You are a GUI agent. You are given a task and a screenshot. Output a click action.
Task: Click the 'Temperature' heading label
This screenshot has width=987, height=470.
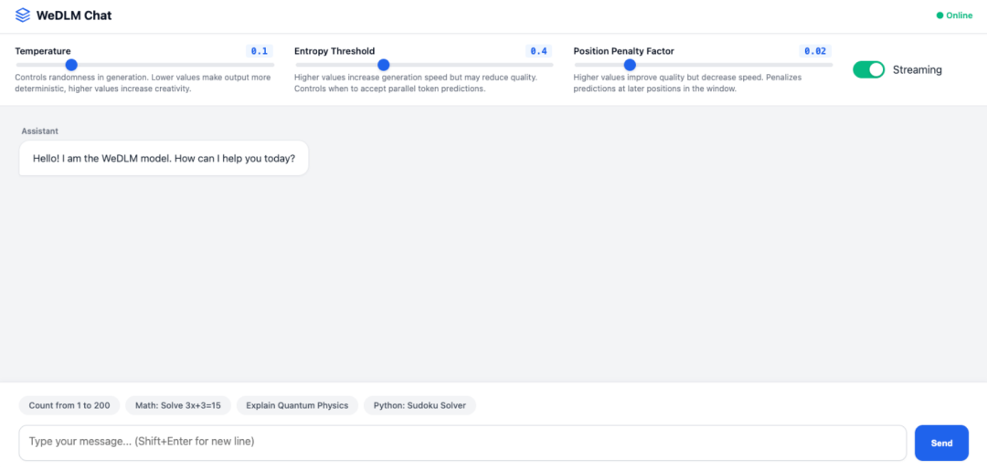[43, 51]
